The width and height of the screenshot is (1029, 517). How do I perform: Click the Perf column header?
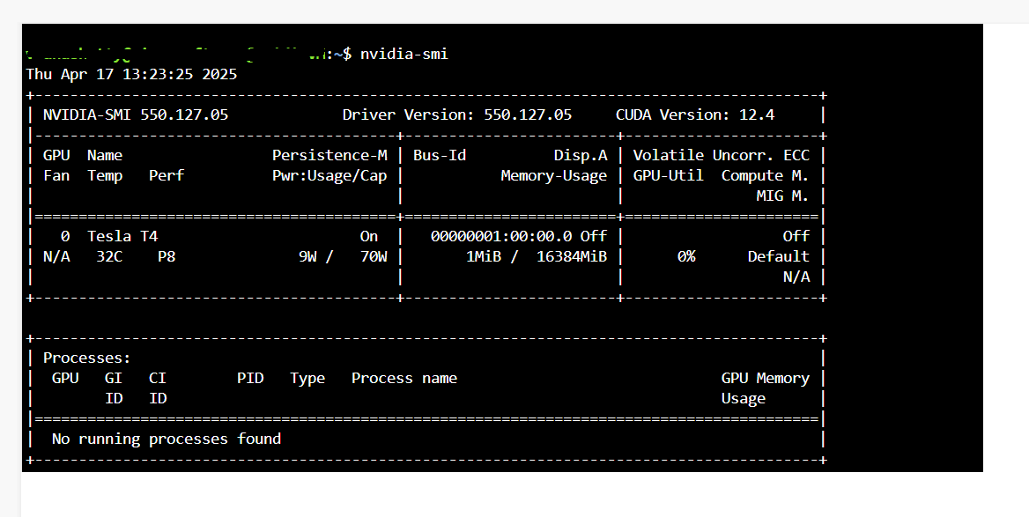(167, 176)
